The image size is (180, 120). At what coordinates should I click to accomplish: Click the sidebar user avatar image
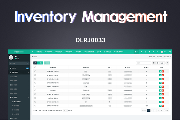coord(11,57)
